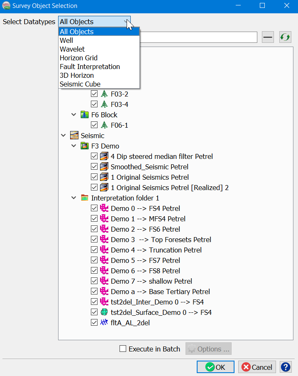Collapse the F6 Block node
The width and height of the screenshot is (298, 376).
74,115
